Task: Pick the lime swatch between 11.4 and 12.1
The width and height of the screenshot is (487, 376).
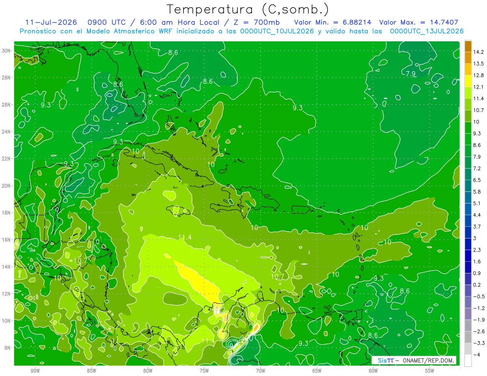Action: pyautogui.click(x=468, y=93)
